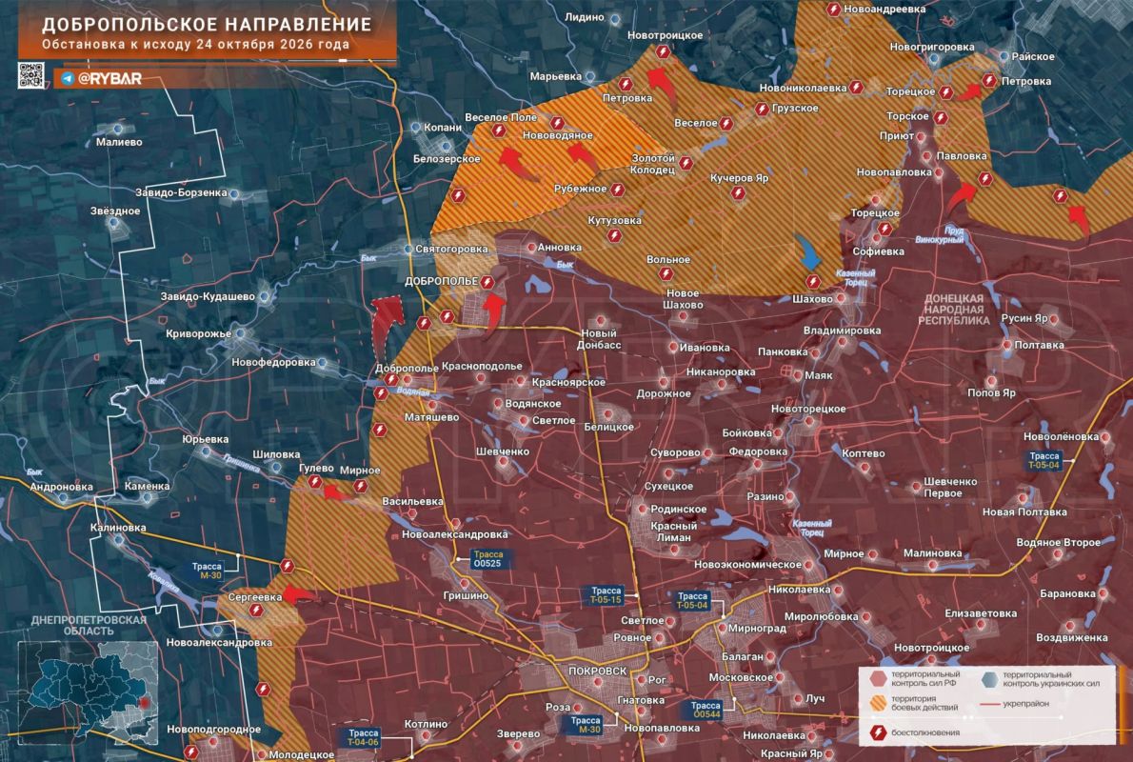
Task: Click the Трасса Т-05-15 road label
Action: tap(606, 595)
